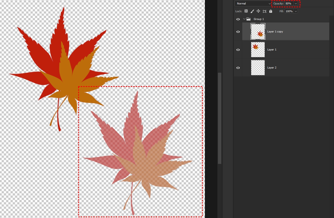The width and height of the screenshot is (334, 218).
Task: Open the Fill slider dropdown arrow
Action: click(296, 11)
